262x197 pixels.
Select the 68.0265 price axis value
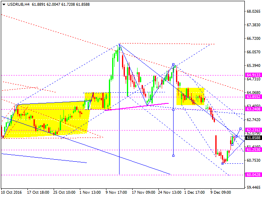[x=253, y=11]
